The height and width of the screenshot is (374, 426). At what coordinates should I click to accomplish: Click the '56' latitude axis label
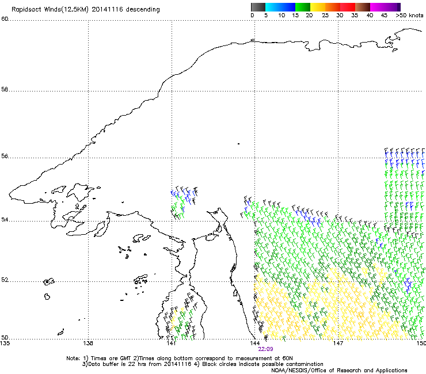click(x=5, y=156)
